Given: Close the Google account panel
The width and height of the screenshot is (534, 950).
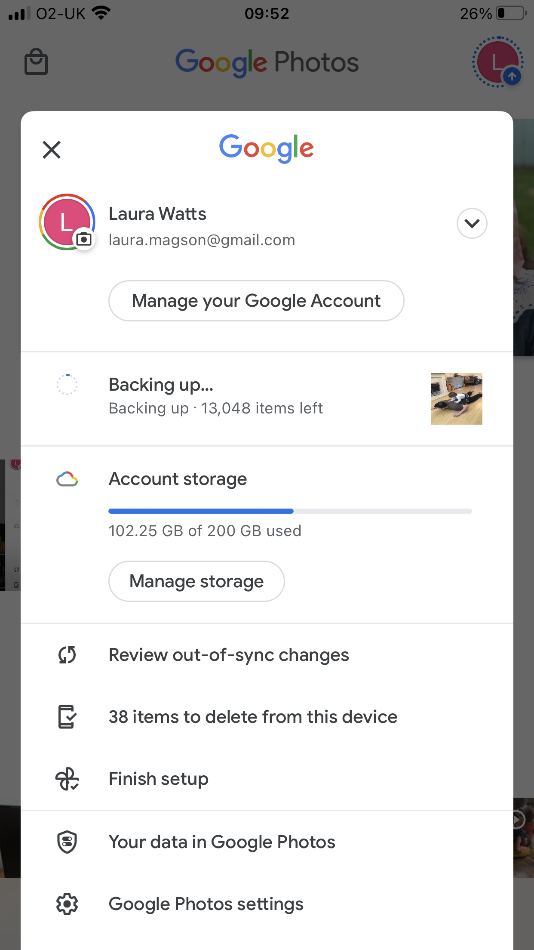Looking at the screenshot, I should tap(52, 150).
